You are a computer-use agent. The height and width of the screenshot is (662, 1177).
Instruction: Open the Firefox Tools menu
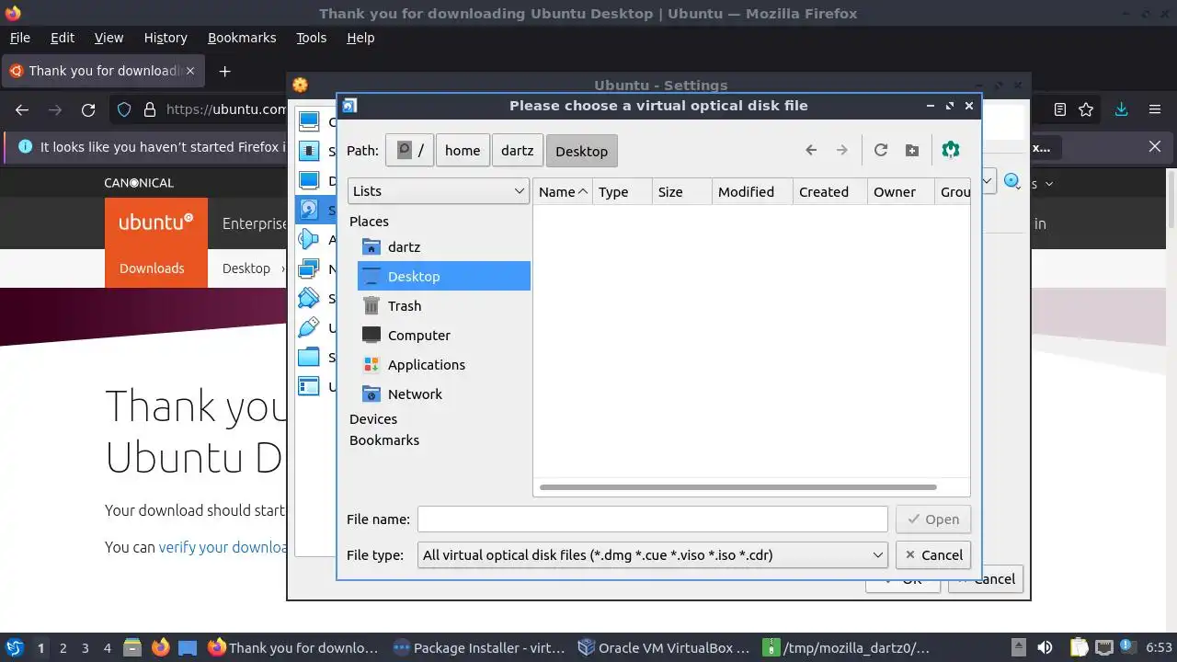(311, 38)
